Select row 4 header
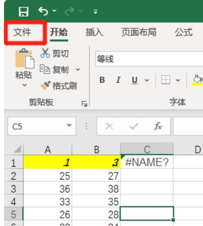Screen dimensions: 203x226 (14, 201)
